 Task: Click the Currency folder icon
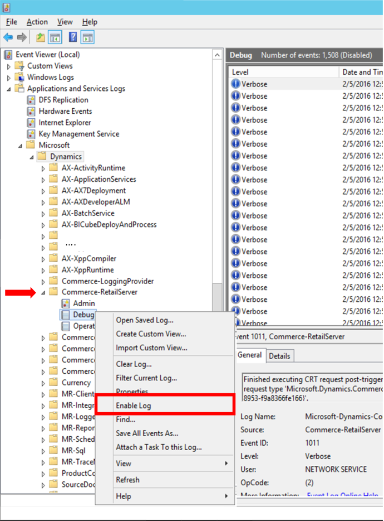point(53,382)
